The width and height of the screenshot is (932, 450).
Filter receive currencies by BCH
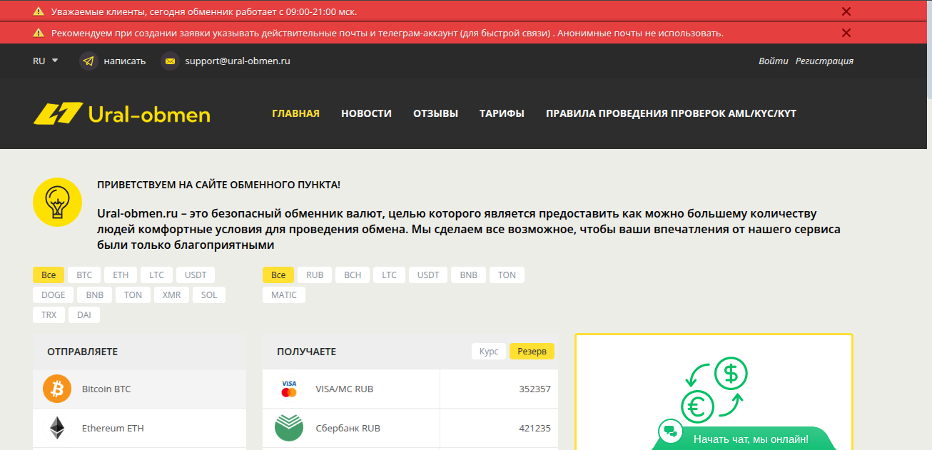coord(353,275)
